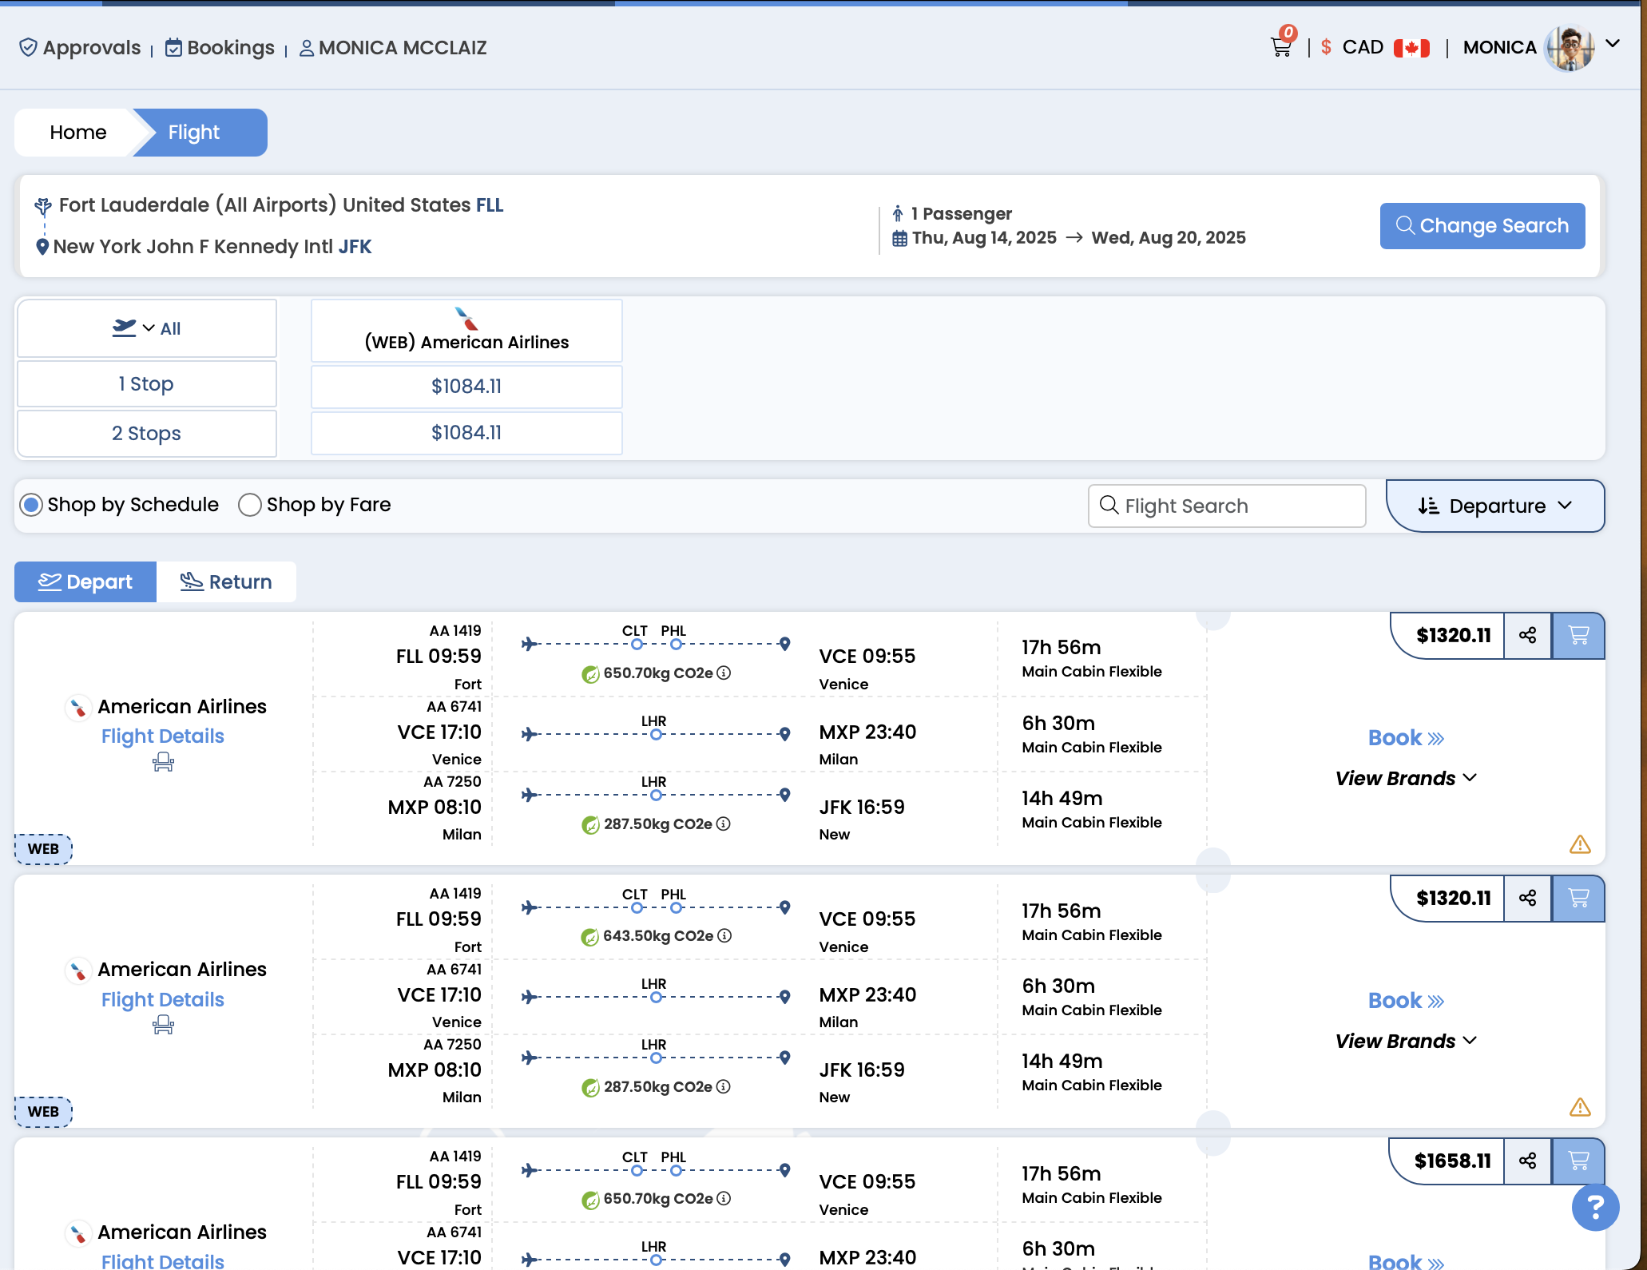Go to Home breadcrumb
Viewport: 1647px width, 1270px height.
[77, 133]
